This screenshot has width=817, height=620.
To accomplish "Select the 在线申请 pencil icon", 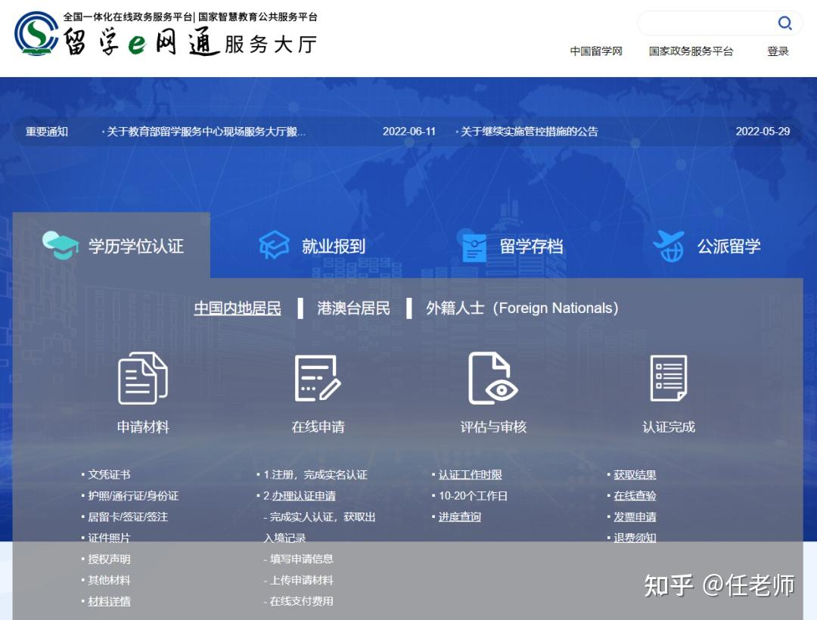I will point(318,380).
